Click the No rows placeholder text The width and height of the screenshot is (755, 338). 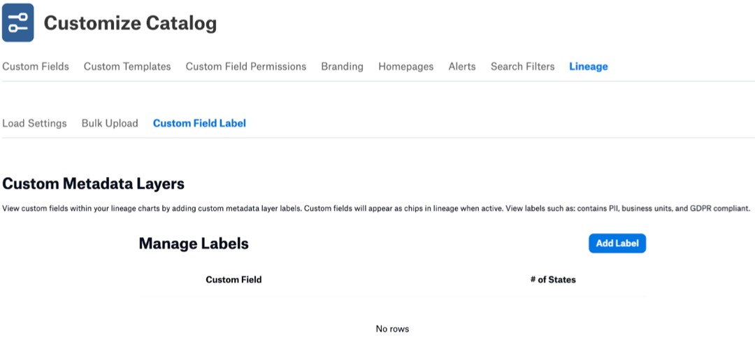392,330
